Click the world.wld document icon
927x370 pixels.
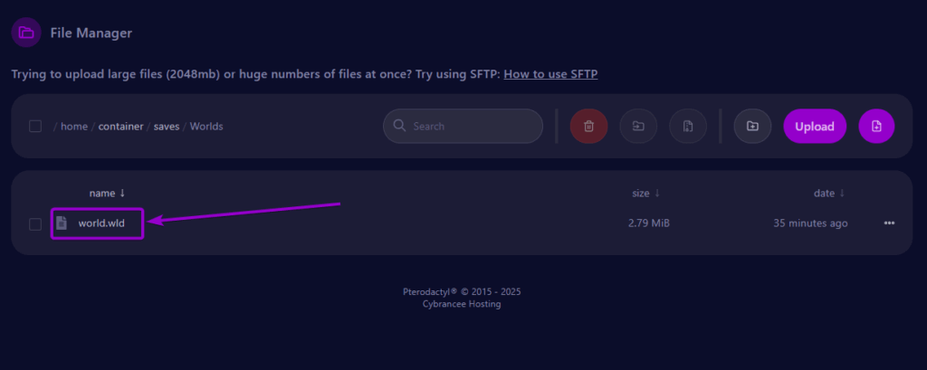tap(62, 223)
